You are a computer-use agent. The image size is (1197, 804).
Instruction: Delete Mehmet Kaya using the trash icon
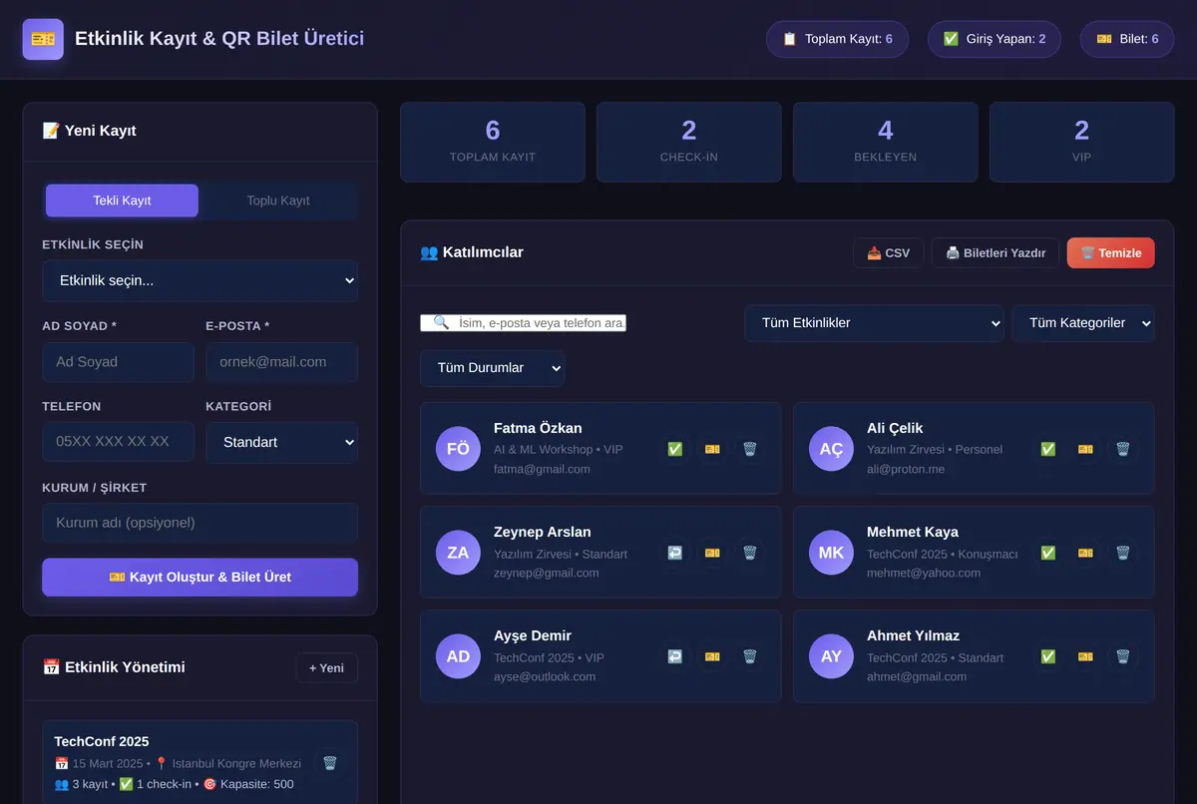[1123, 553]
